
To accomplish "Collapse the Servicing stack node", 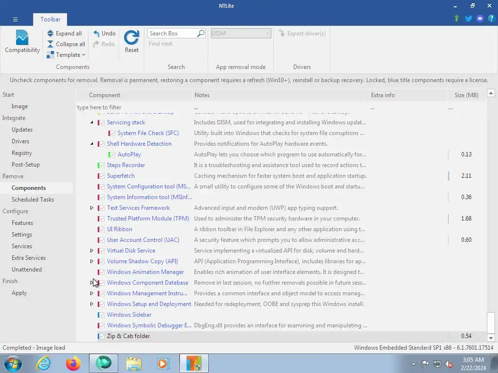I will [x=92, y=122].
